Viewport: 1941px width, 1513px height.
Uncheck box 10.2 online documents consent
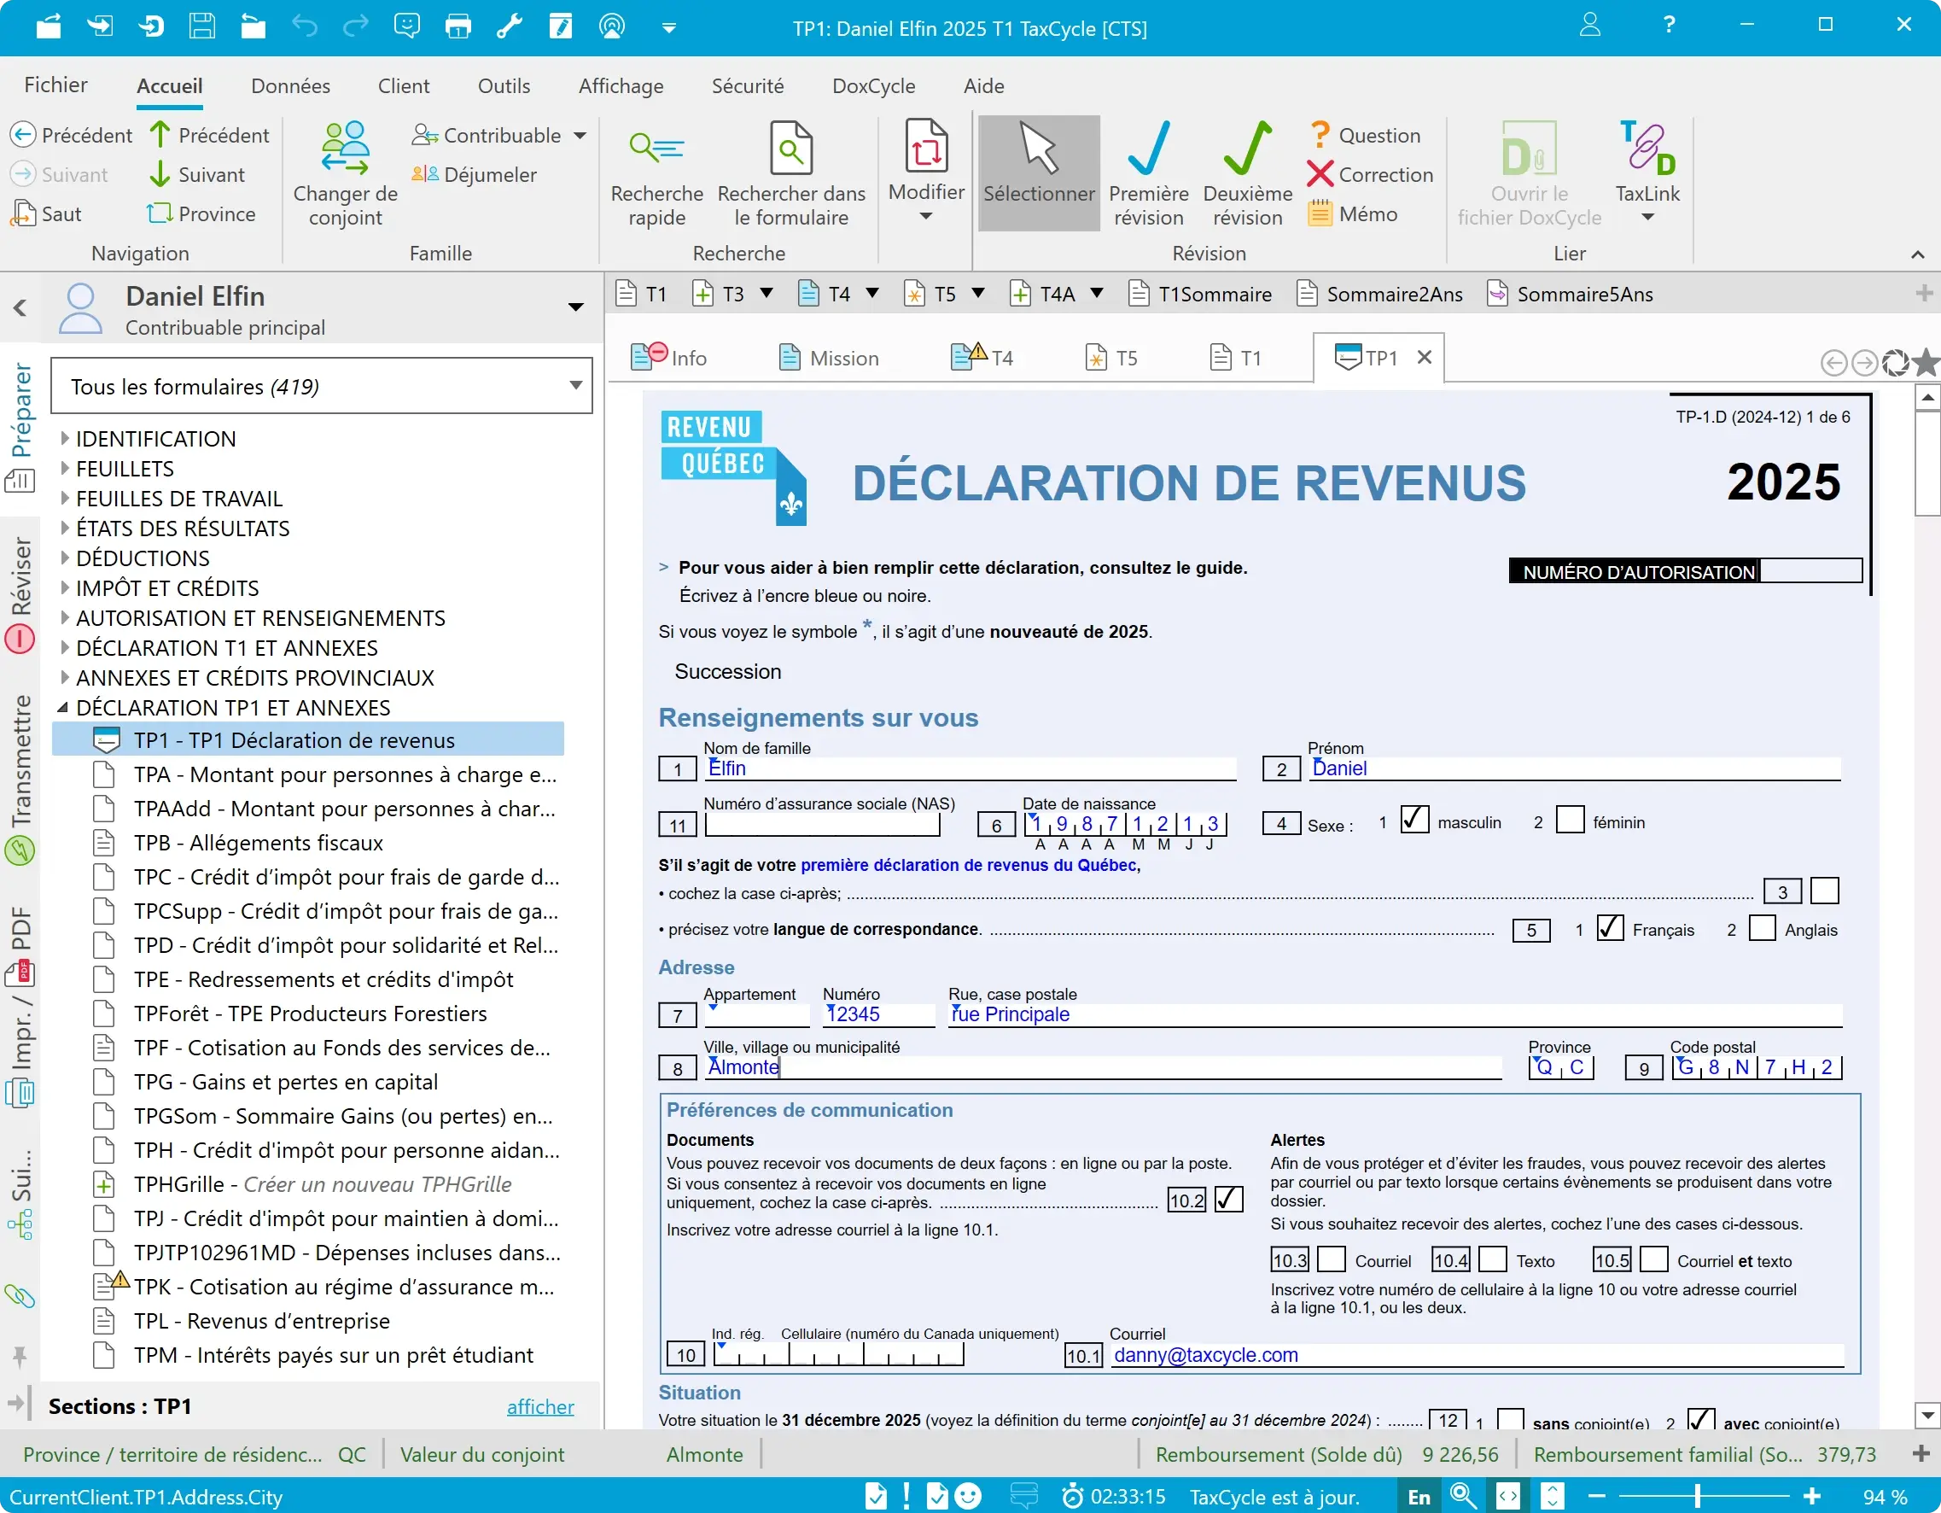coord(1228,1200)
